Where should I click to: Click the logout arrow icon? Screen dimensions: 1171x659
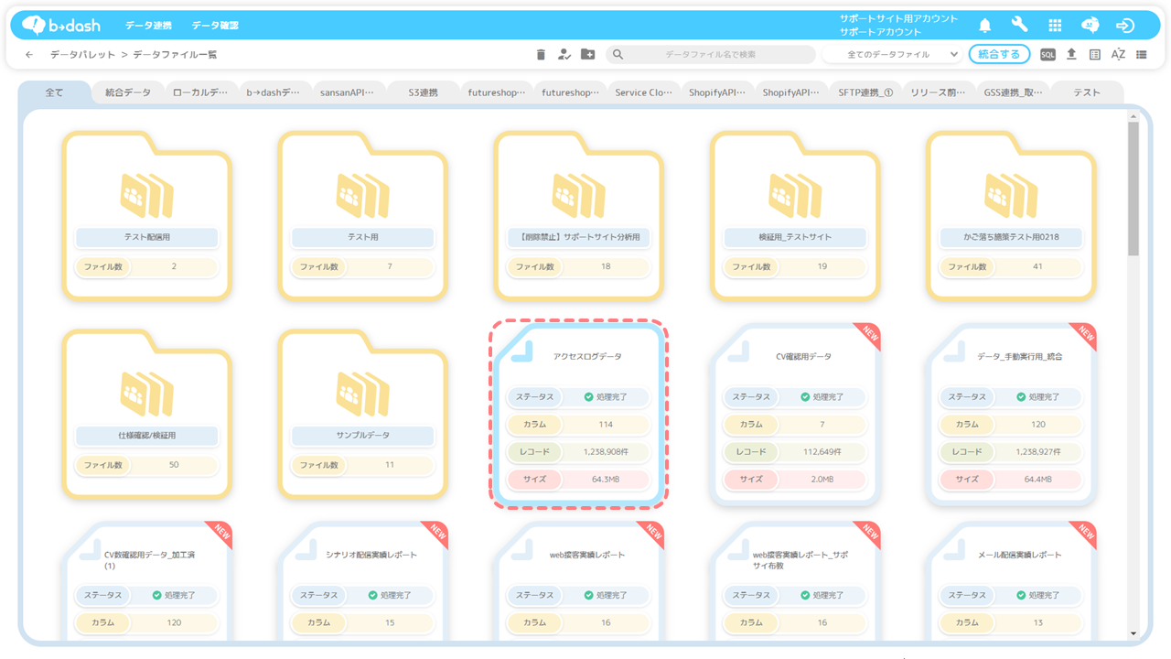[x=1125, y=26]
